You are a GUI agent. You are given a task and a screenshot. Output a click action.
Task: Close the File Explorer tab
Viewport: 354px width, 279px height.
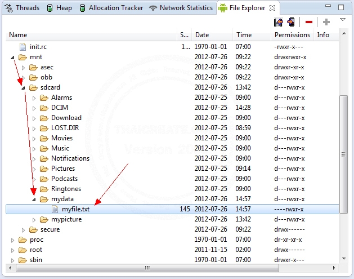tap(272, 8)
